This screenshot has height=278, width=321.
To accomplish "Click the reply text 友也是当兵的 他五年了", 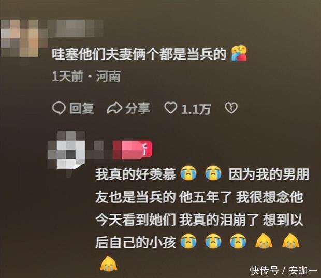I will pos(163,198).
